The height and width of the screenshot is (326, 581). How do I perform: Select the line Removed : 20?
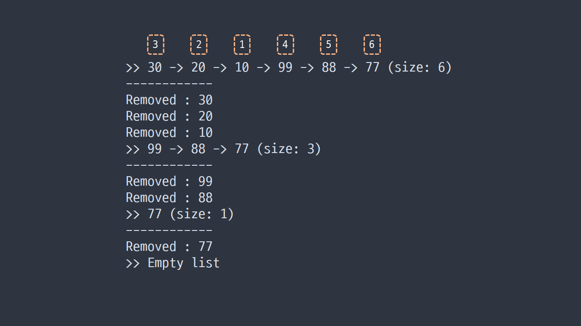[x=169, y=116]
